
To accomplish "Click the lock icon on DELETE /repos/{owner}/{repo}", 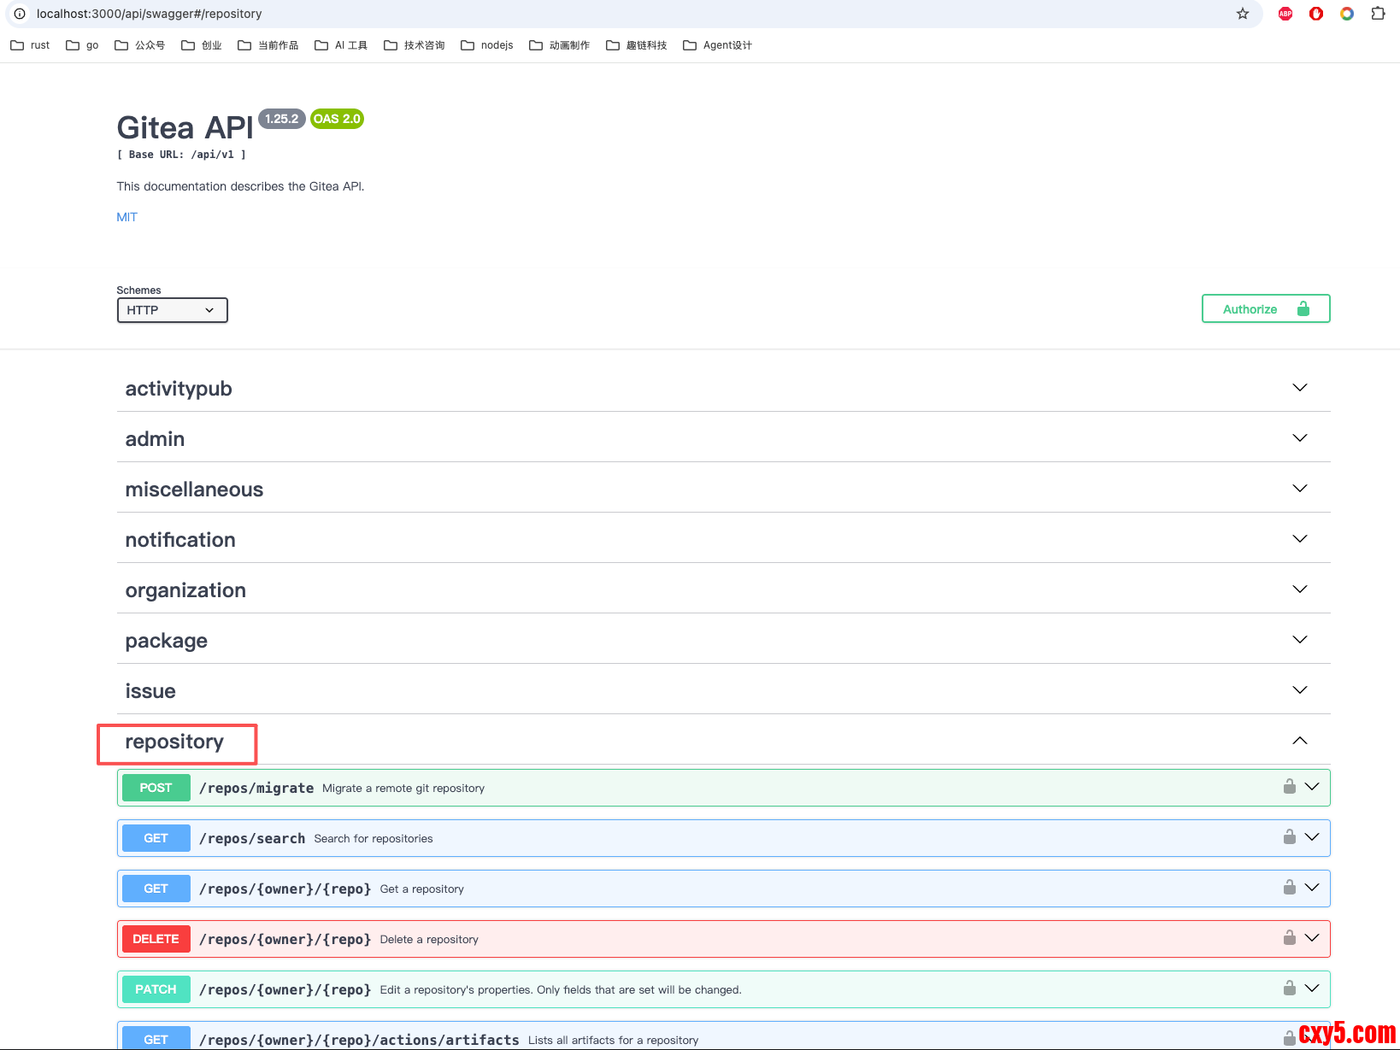I will tap(1289, 938).
